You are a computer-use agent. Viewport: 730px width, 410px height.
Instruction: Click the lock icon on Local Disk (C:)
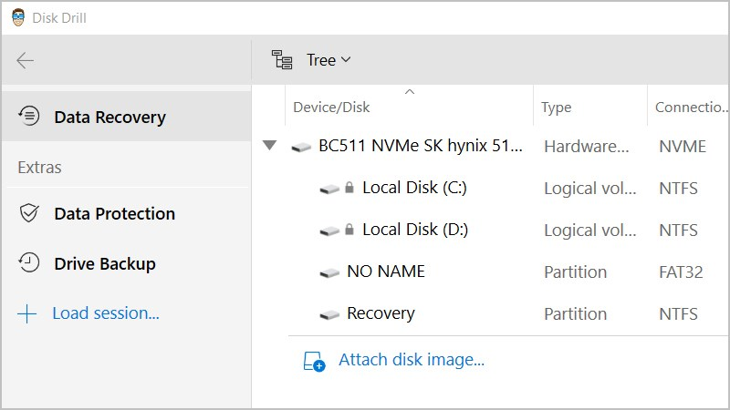[349, 188]
